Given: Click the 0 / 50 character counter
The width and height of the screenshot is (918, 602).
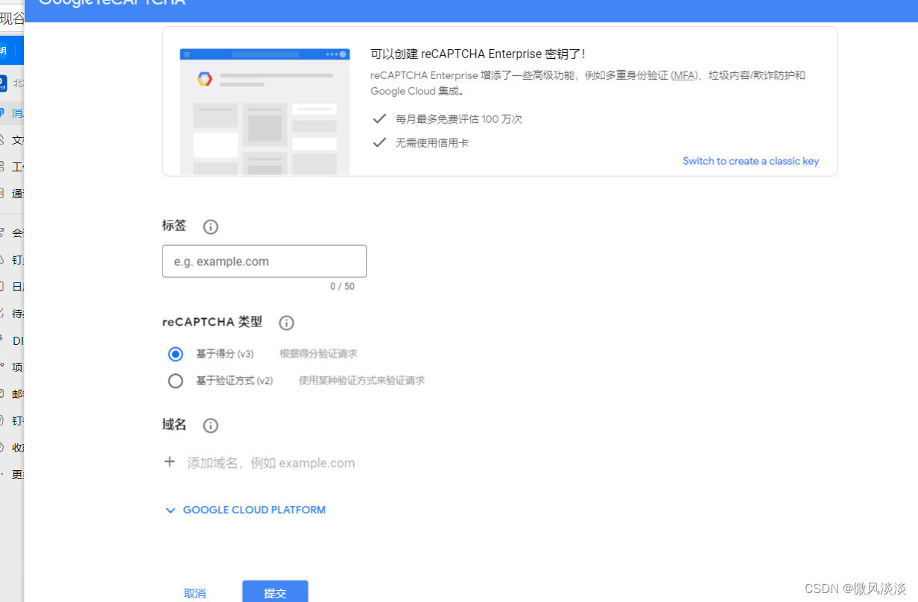Looking at the screenshot, I should pos(343,287).
